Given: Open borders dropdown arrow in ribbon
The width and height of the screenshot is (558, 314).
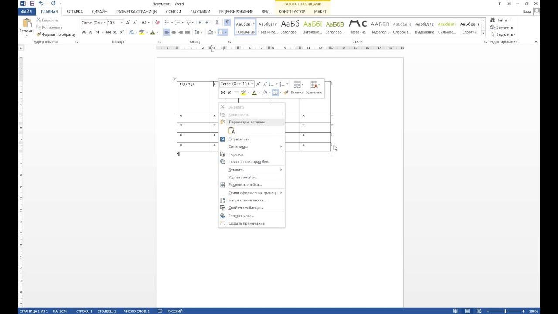Looking at the screenshot, I should coord(226,32).
